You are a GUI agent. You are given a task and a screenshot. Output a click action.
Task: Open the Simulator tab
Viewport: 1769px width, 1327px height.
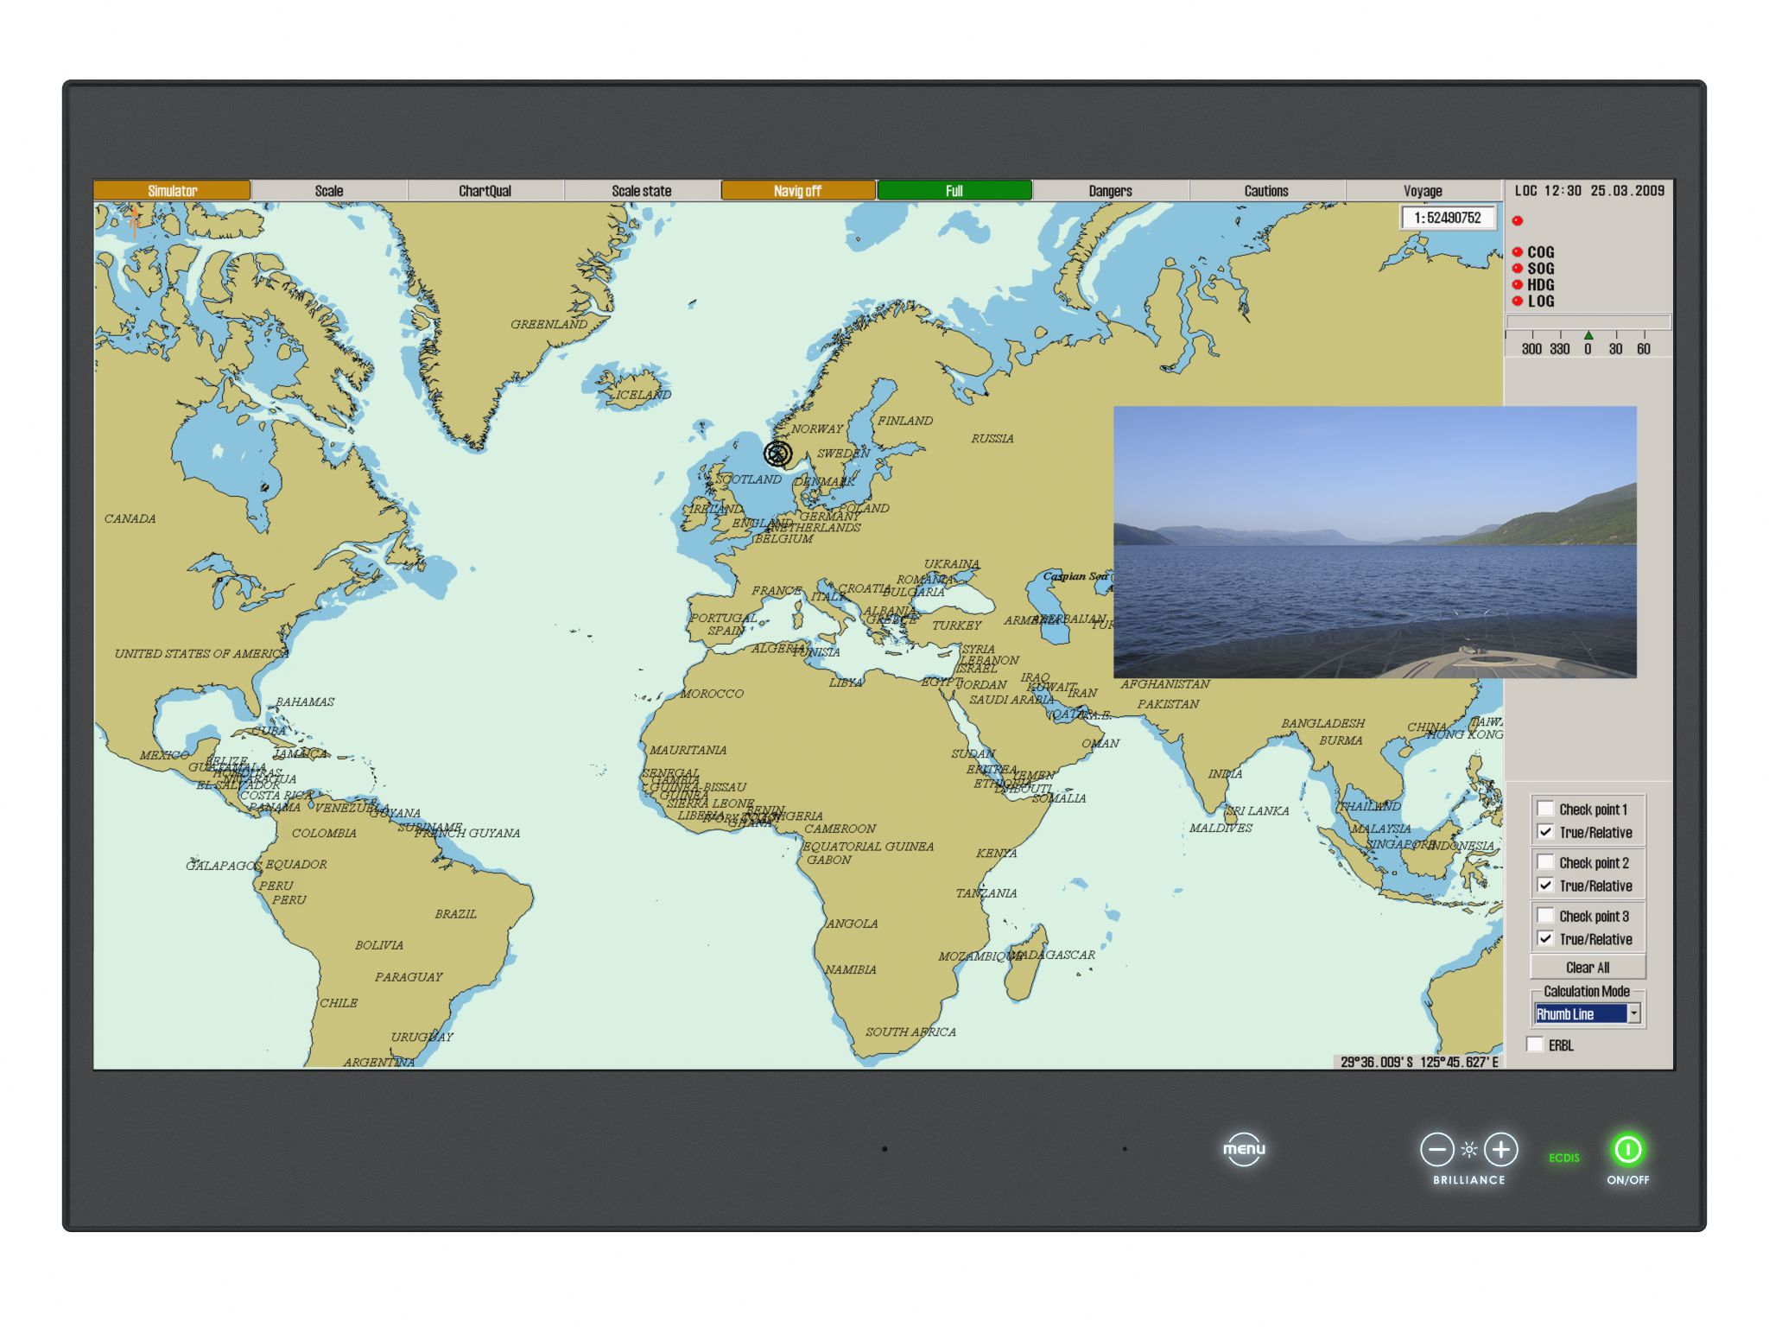(172, 190)
